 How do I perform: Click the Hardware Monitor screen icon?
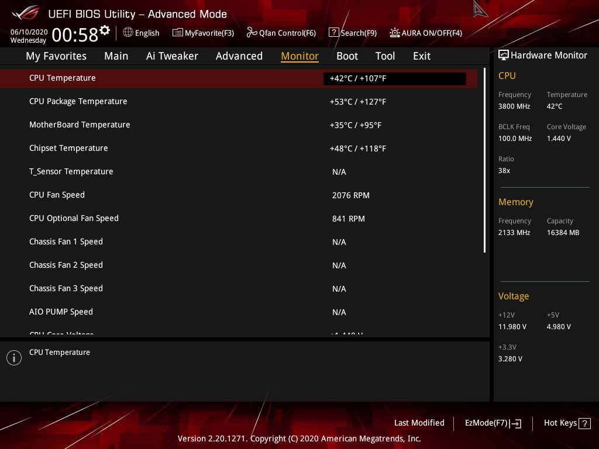504,55
